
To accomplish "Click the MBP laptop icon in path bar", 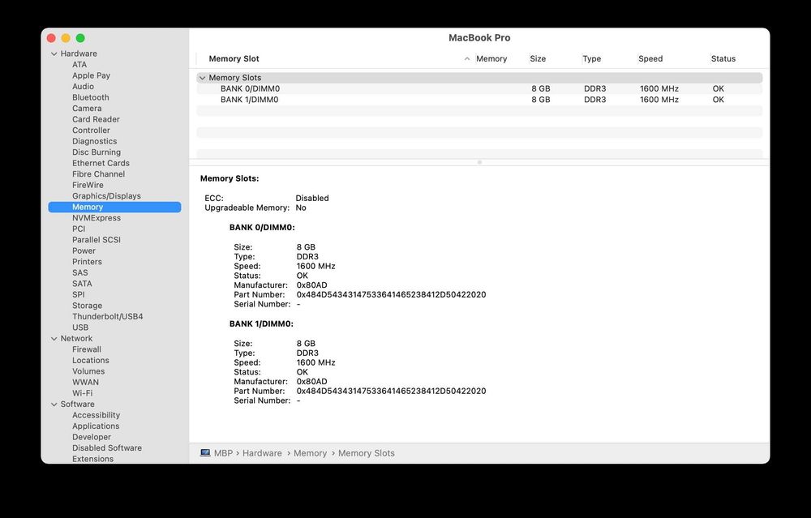I will click(205, 453).
